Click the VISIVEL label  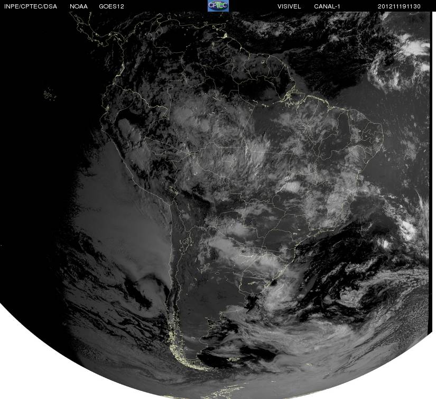click(x=289, y=6)
